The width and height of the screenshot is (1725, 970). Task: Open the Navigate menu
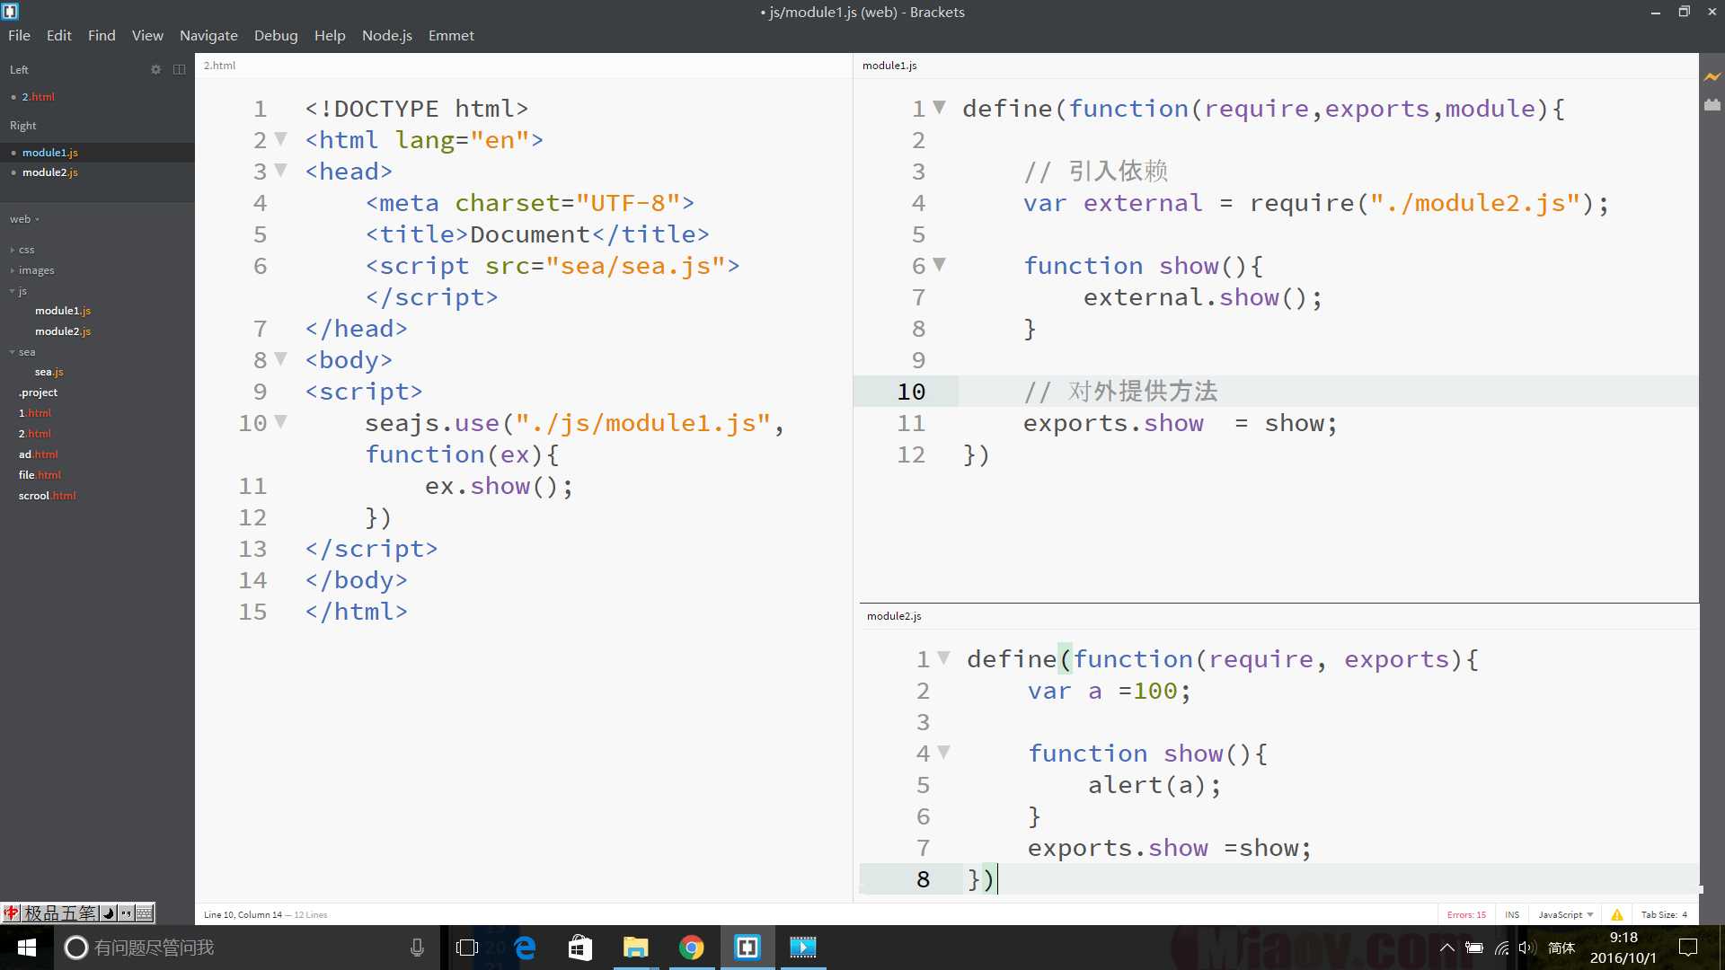pos(208,35)
